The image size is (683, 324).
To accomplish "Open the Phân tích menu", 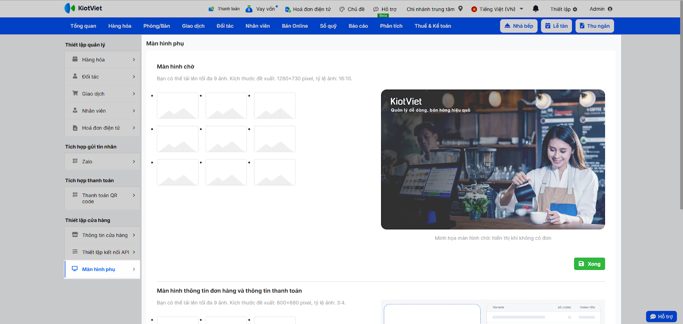I will (x=391, y=26).
